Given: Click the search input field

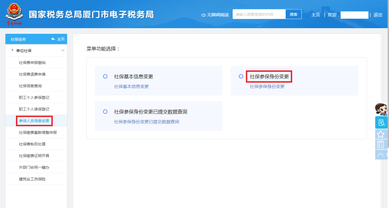Looking at the screenshot, I should tap(259, 14).
